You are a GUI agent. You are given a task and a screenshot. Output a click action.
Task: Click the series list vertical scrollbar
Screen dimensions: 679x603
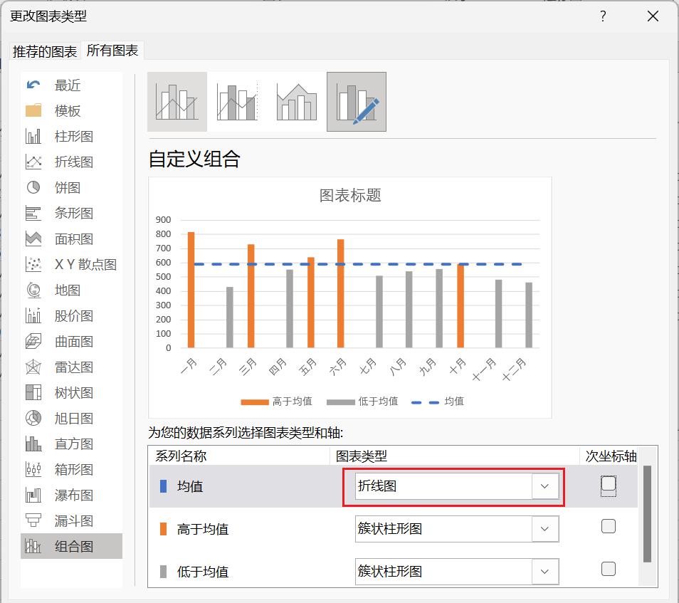(x=647, y=514)
